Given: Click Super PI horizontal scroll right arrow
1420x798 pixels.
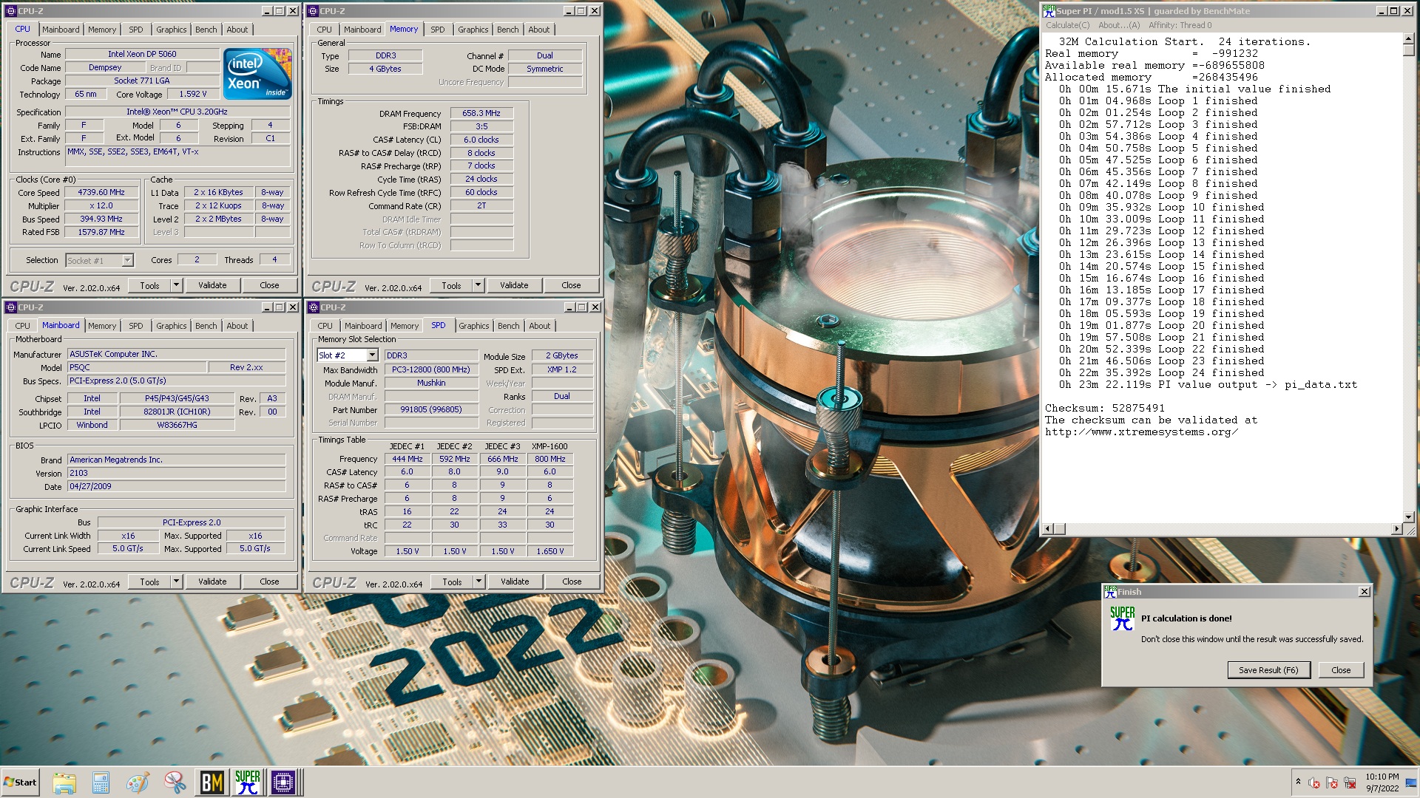Looking at the screenshot, I should click(1396, 529).
